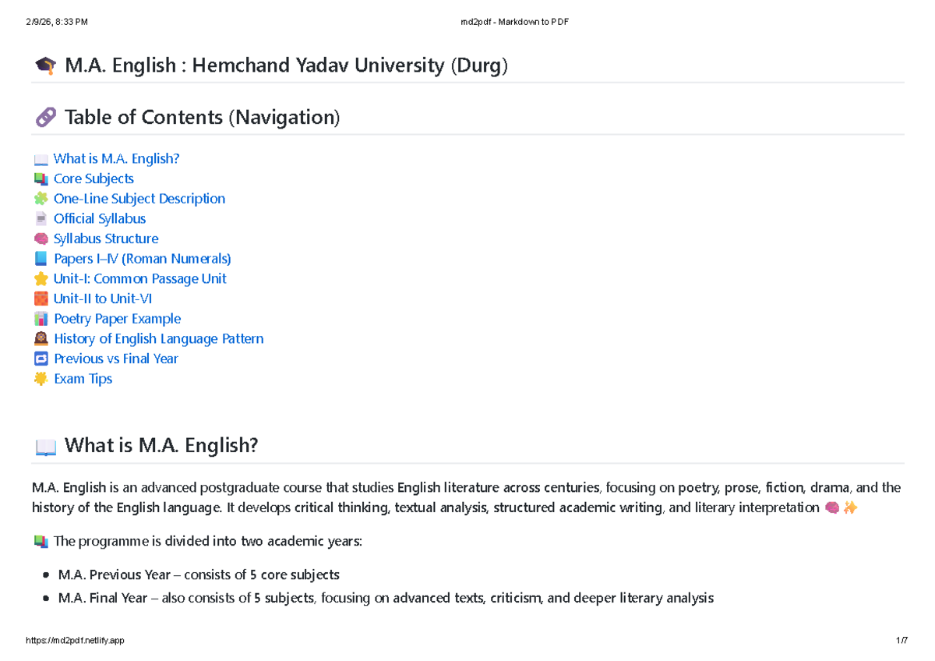This screenshot has width=935, height=661.
Task: Click the paragraph starting 'M.A. English is an advanced postgraduate'
Action: 467,498
